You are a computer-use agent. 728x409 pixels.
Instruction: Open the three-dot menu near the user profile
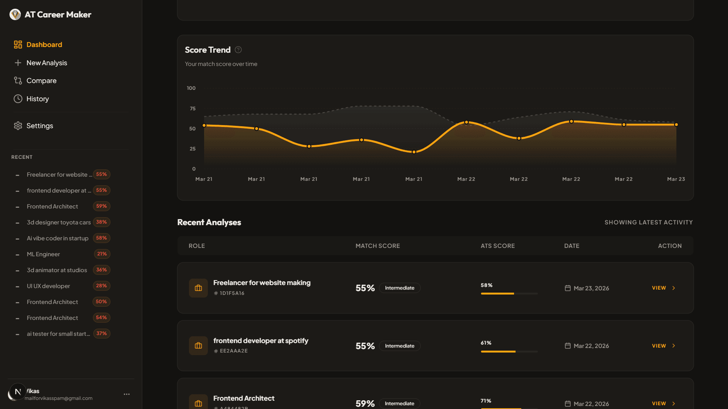pos(126,394)
